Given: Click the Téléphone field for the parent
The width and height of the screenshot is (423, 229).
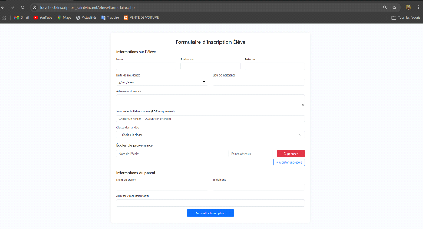Looking at the screenshot, I should [258, 187].
